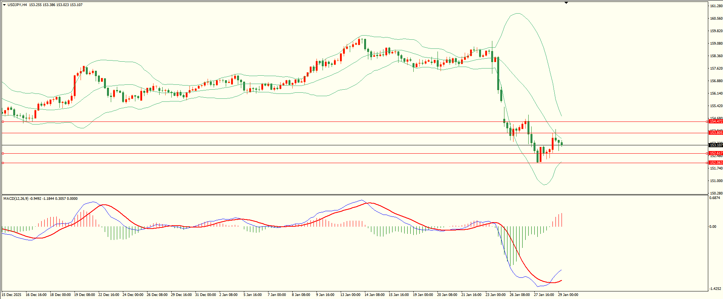
Task: Click right-edge handle of 152.063 horizontal line
Action: click(707, 163)
